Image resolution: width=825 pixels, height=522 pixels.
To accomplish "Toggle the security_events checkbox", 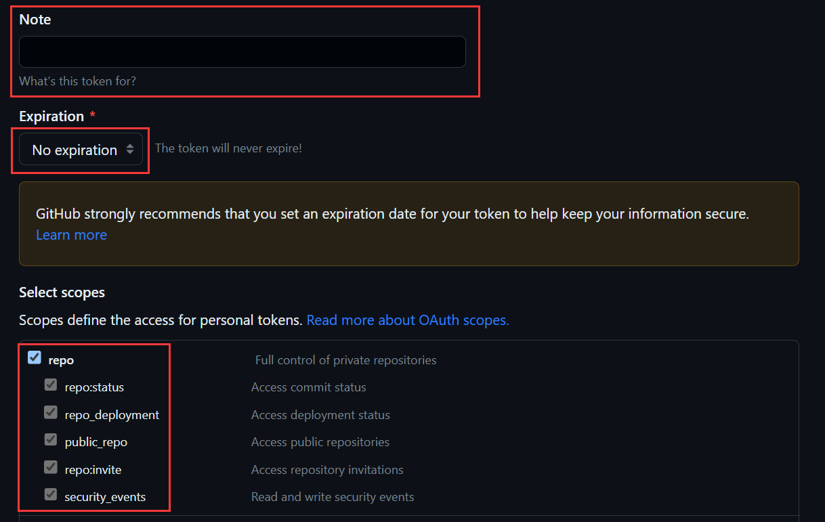I will (x=51, y=494).
